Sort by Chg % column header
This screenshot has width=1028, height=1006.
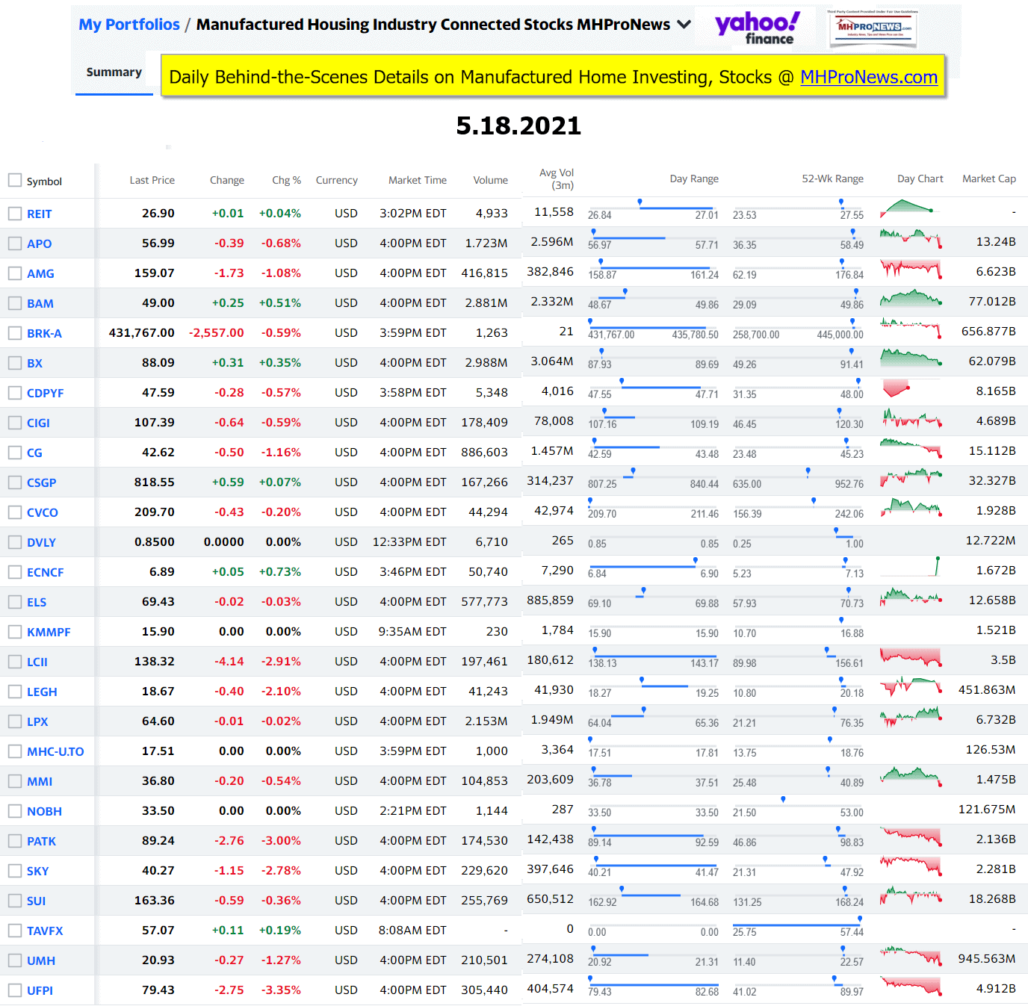pyautogui.click(x=286, y=180)
